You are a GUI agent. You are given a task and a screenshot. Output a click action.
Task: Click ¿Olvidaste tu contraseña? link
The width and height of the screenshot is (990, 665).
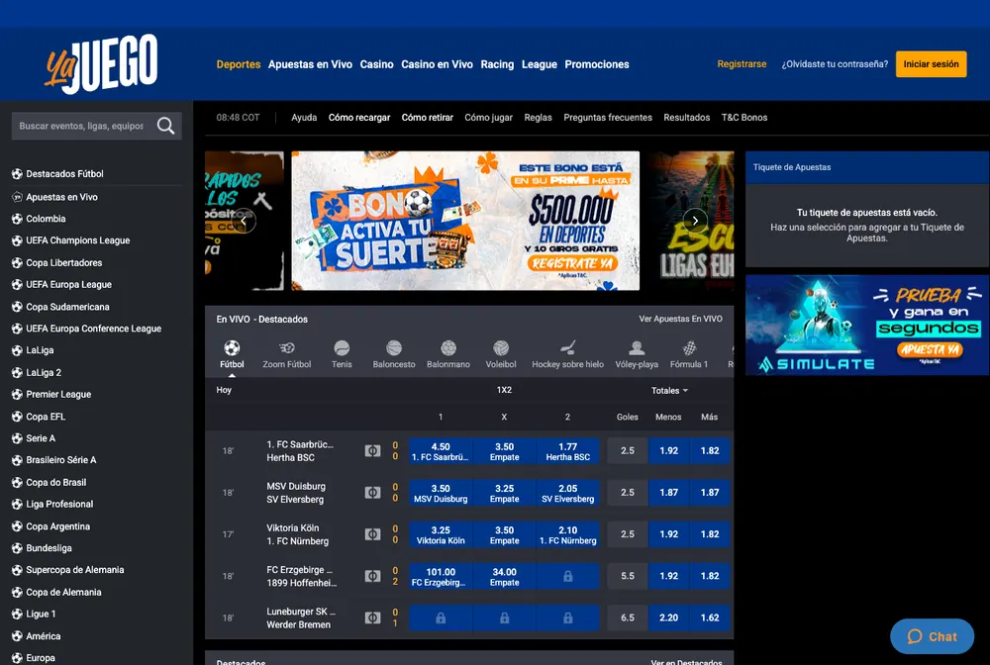(x=835, y=64)
